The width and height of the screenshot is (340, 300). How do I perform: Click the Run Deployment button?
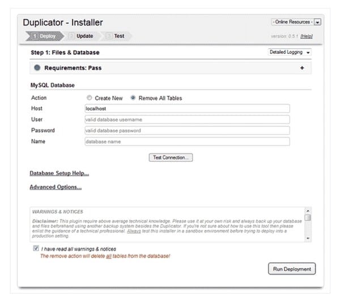pyautogui.click(x=292, y=269)
